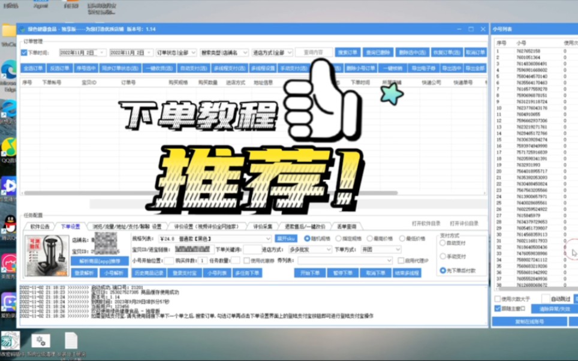Launch Microsoft Edge from the desktop

(x=9, y=66)
